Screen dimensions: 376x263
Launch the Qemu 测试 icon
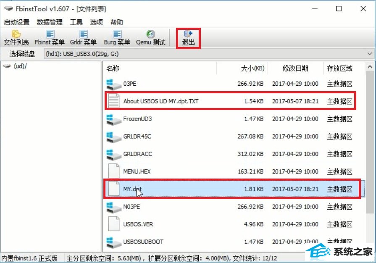[150, 38]
